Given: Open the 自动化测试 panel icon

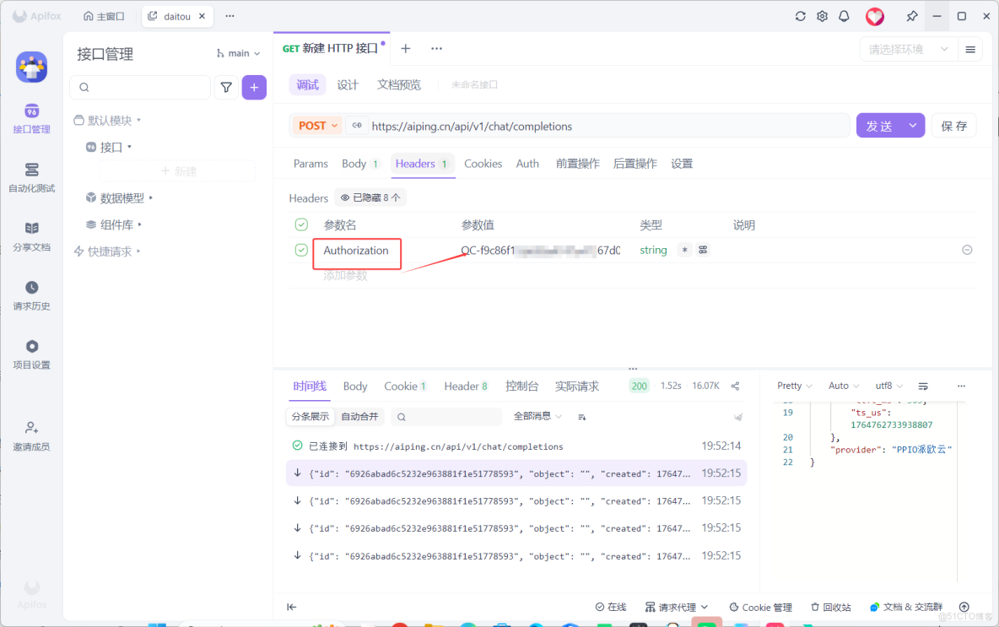Looking at the screenshot, I should click(31, 176).
